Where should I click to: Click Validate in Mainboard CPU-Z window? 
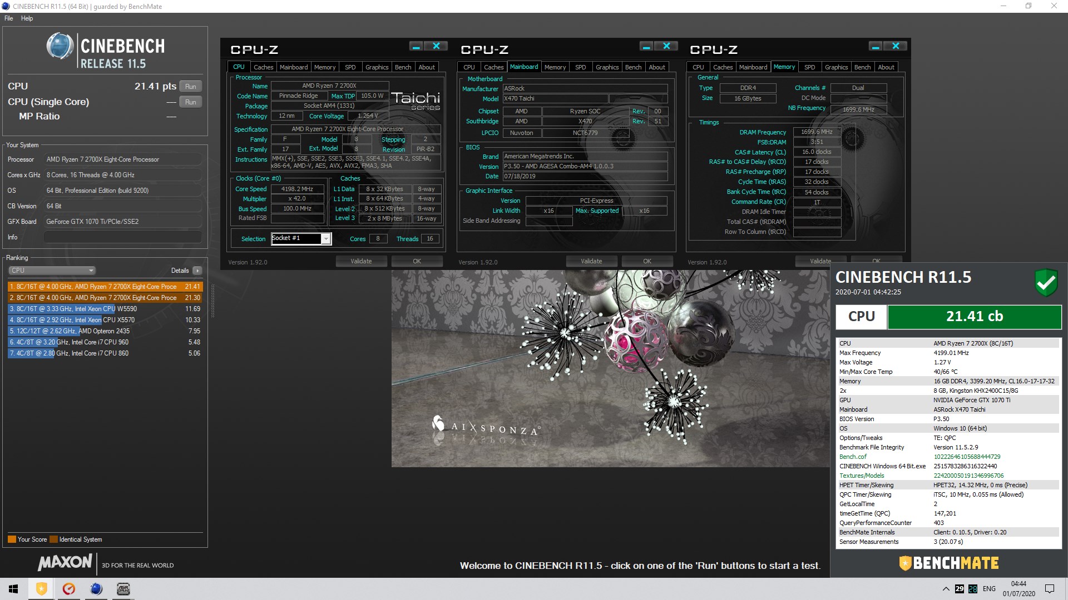591,261
